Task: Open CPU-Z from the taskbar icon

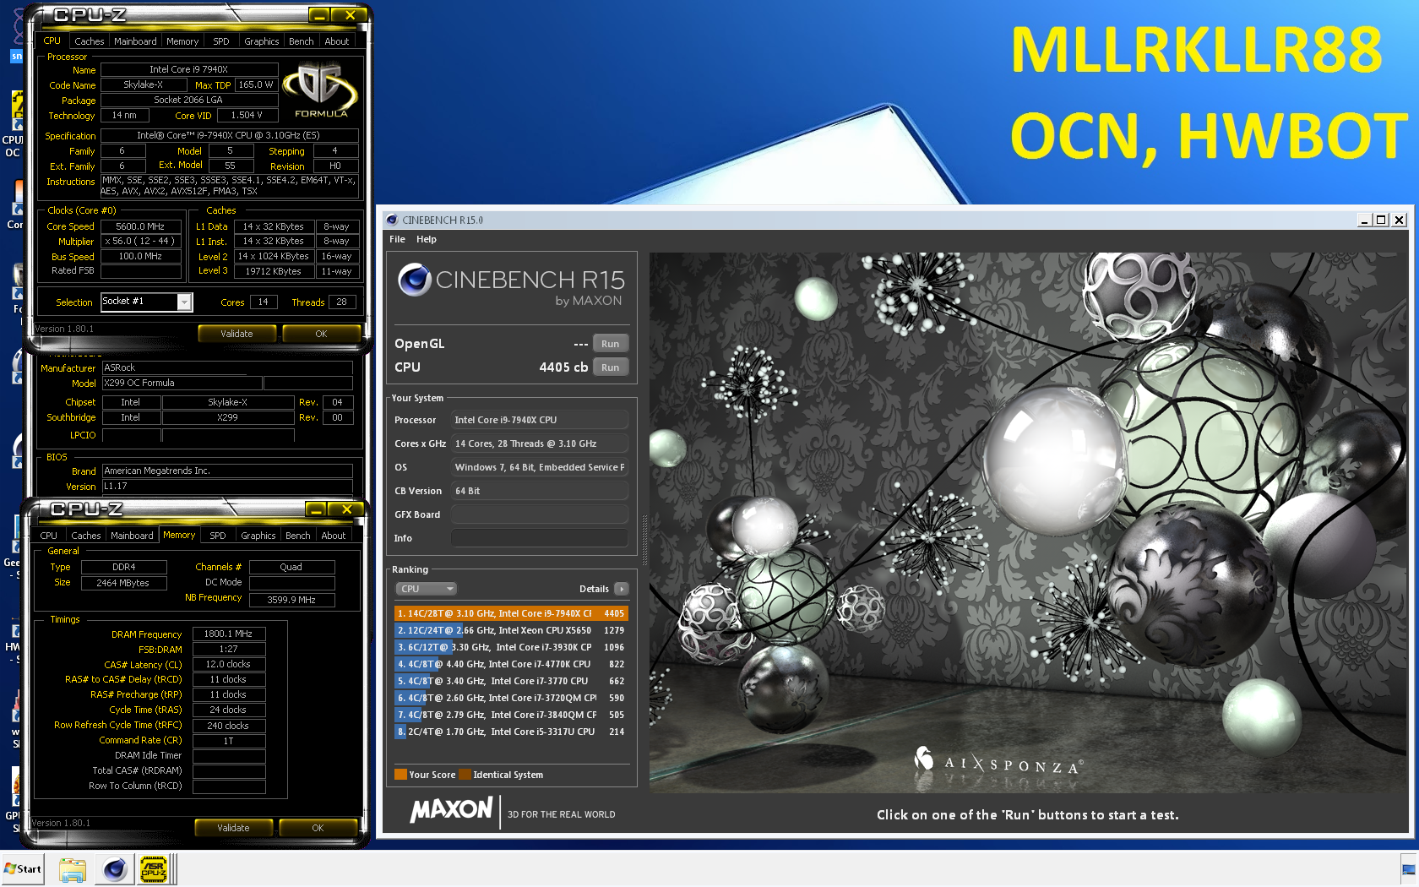Action: (x=154, y=869)
